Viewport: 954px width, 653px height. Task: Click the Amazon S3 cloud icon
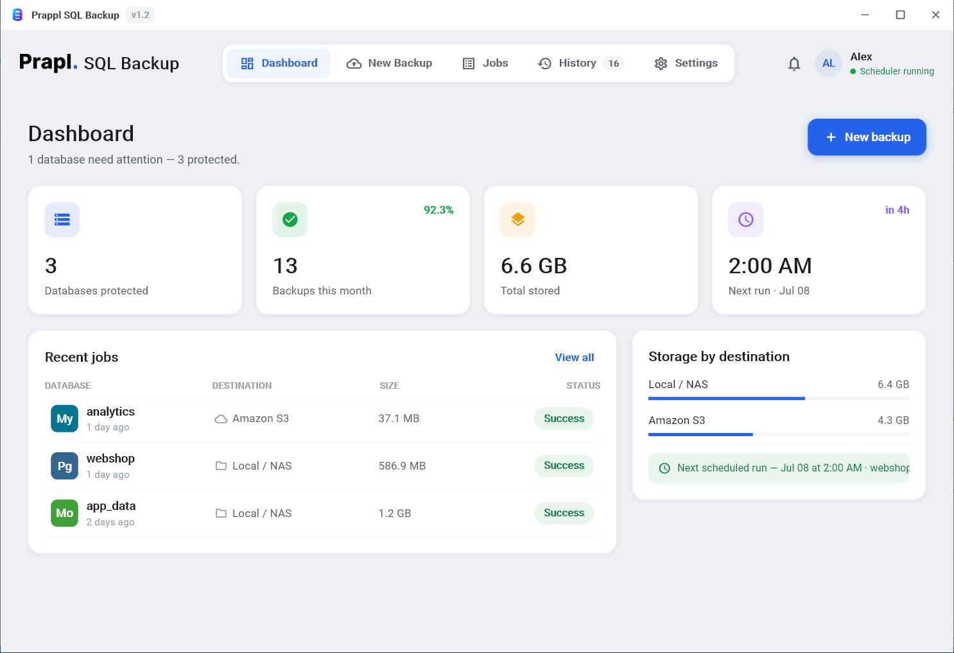coord(221,419)
